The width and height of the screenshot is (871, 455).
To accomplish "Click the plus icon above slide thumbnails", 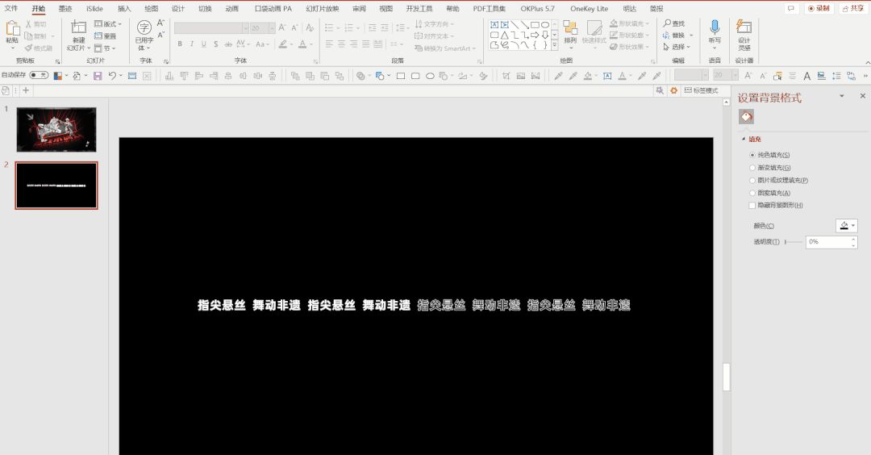I will click(x=26, y=90).
